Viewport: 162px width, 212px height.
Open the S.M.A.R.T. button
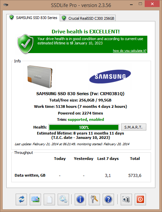click(x=134, y=127)
